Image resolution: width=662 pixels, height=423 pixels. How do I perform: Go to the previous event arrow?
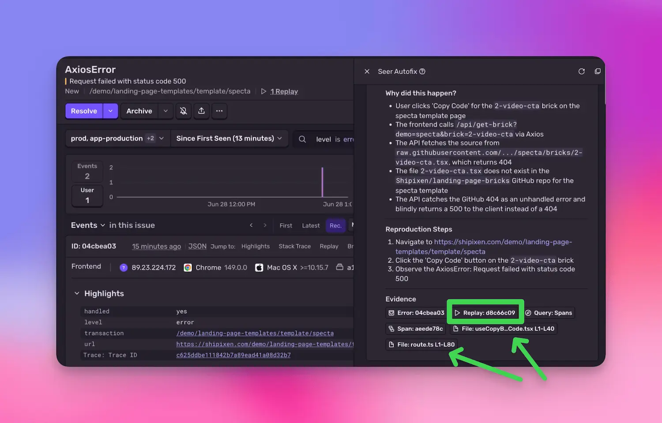[x=251, y=225]
